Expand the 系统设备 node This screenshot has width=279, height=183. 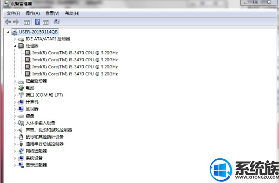coord(15,158)
